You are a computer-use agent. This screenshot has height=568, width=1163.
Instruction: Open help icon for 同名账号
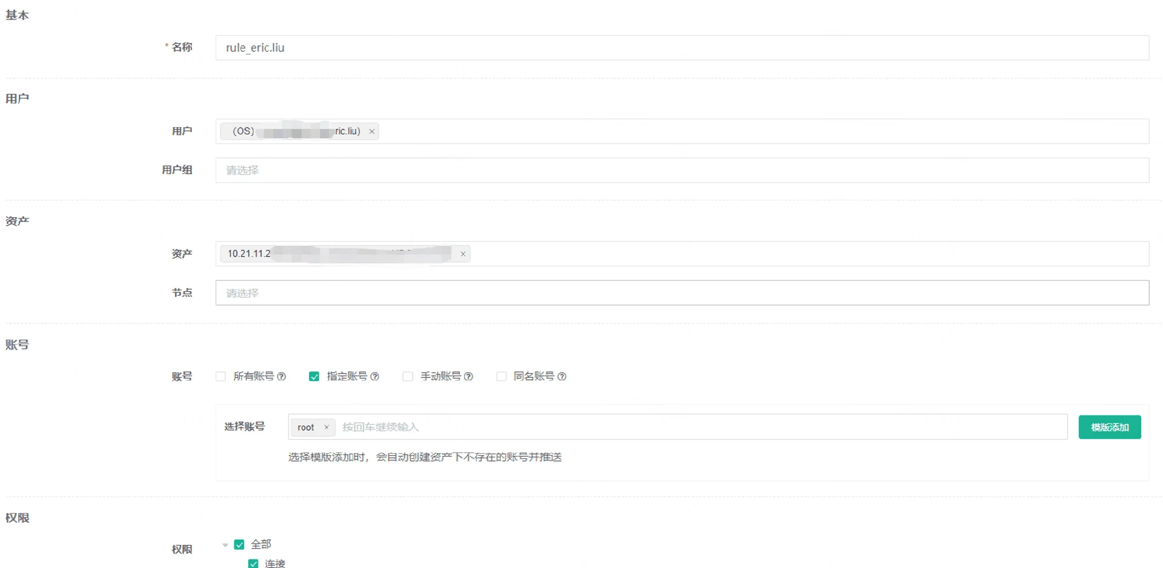tap(562, 376)
